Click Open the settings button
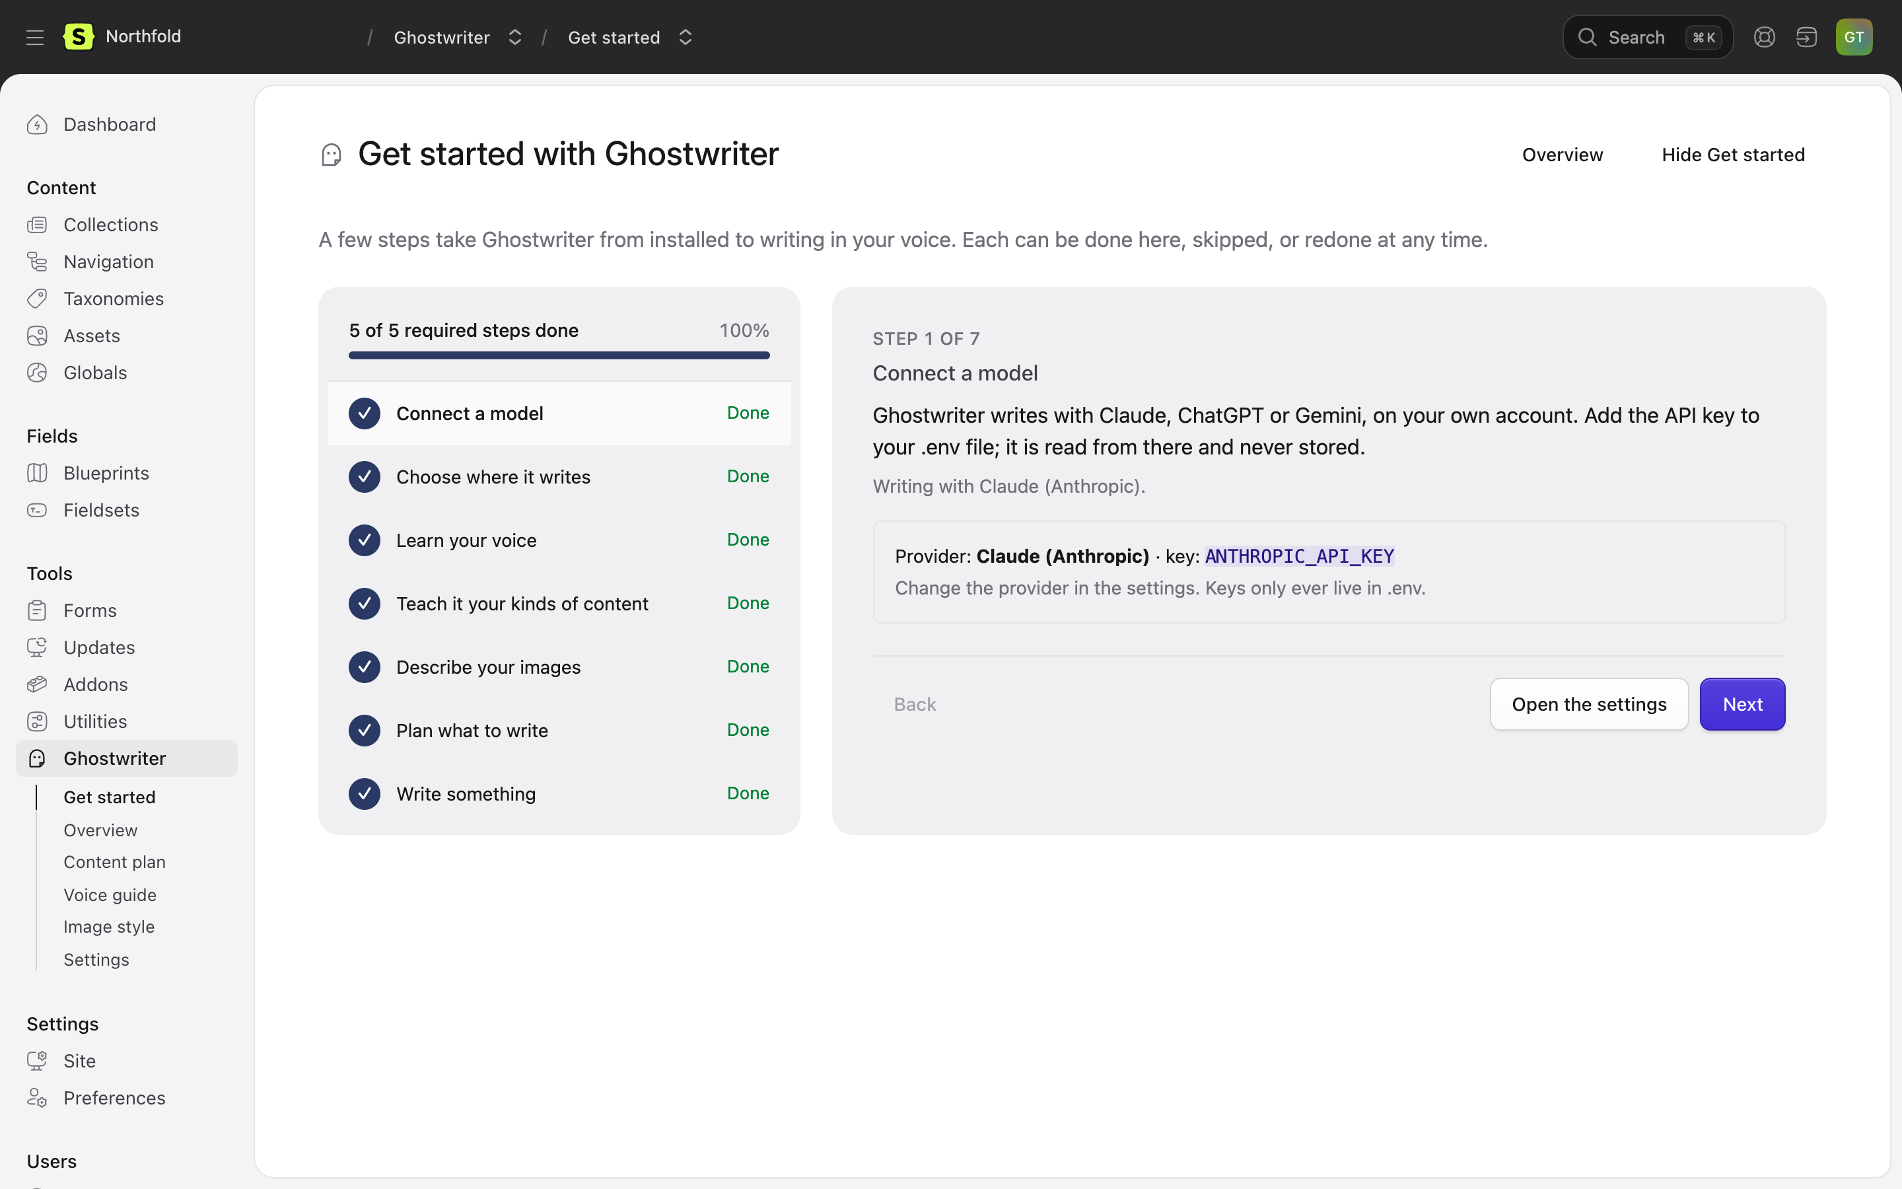 coord(1589,703)
